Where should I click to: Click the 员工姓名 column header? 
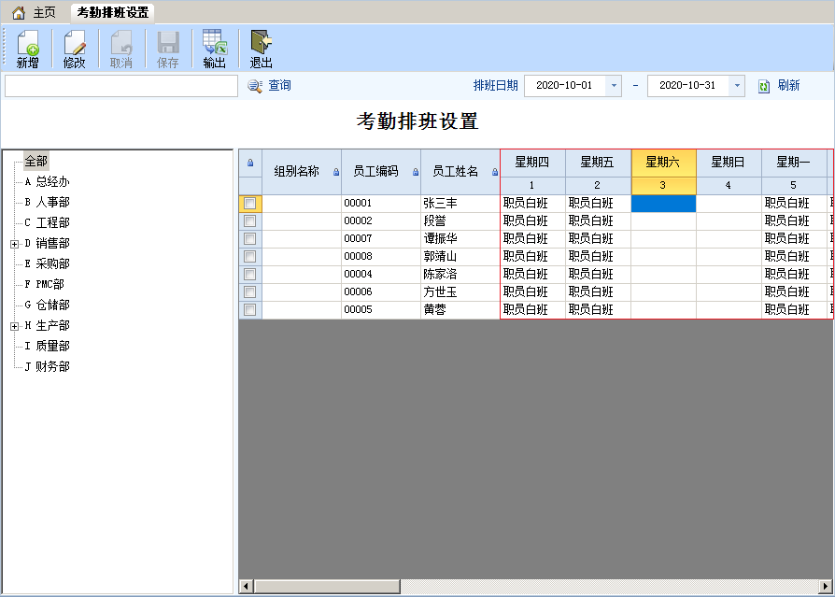pos(460,172)
